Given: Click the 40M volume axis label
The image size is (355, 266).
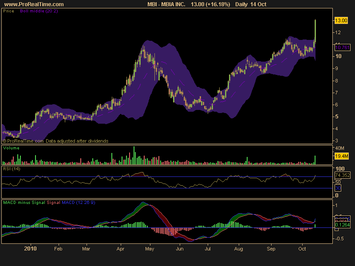Looking at the screenshot, I should tap(340, 148).
